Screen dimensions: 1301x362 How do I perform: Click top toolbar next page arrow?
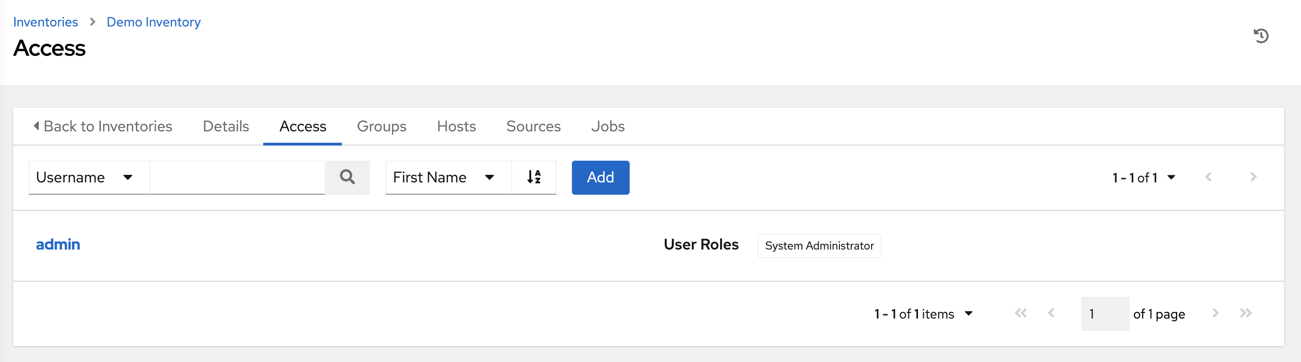[x=1253, y=177]
